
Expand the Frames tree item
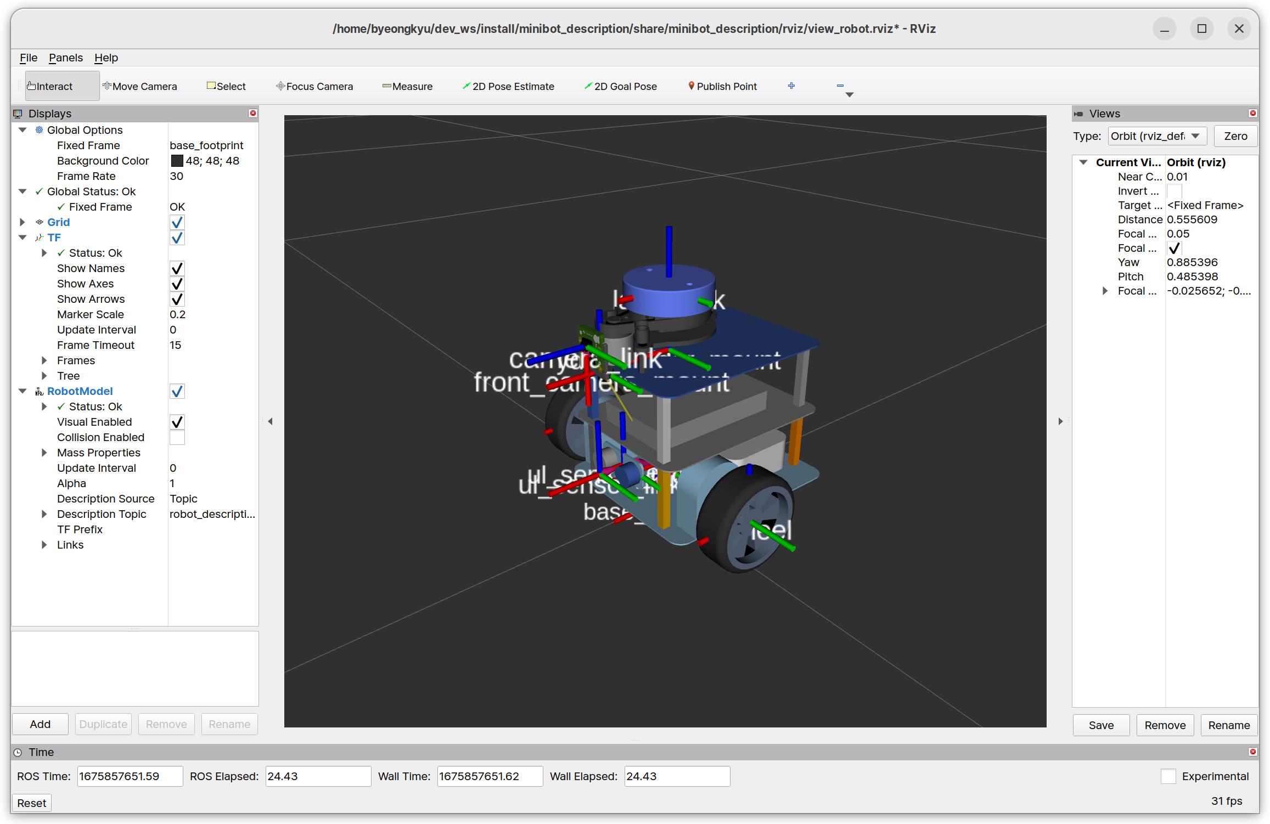pyautogui.click(x=44, y=360)
